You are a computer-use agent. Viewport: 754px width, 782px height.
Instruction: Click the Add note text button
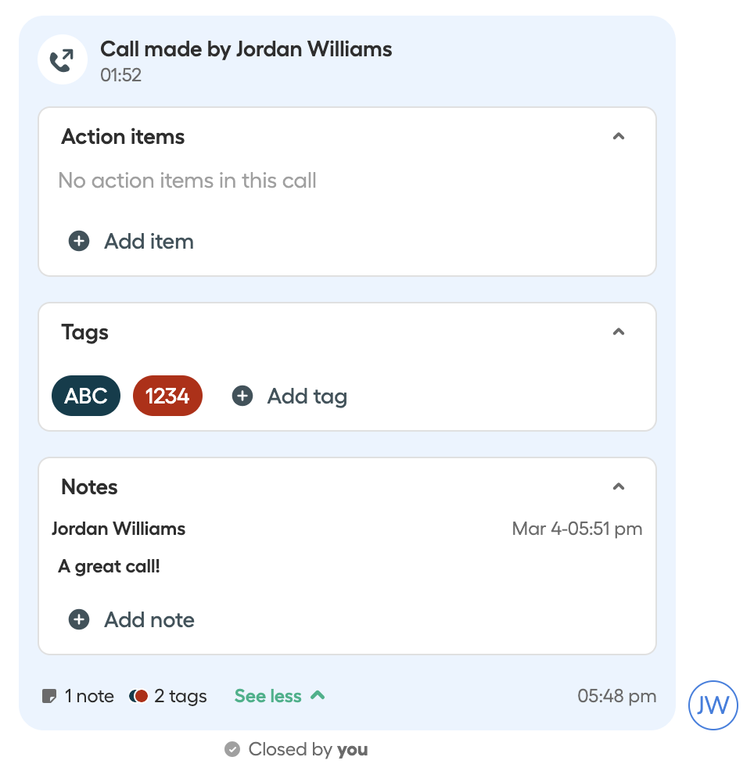[149, 620]
